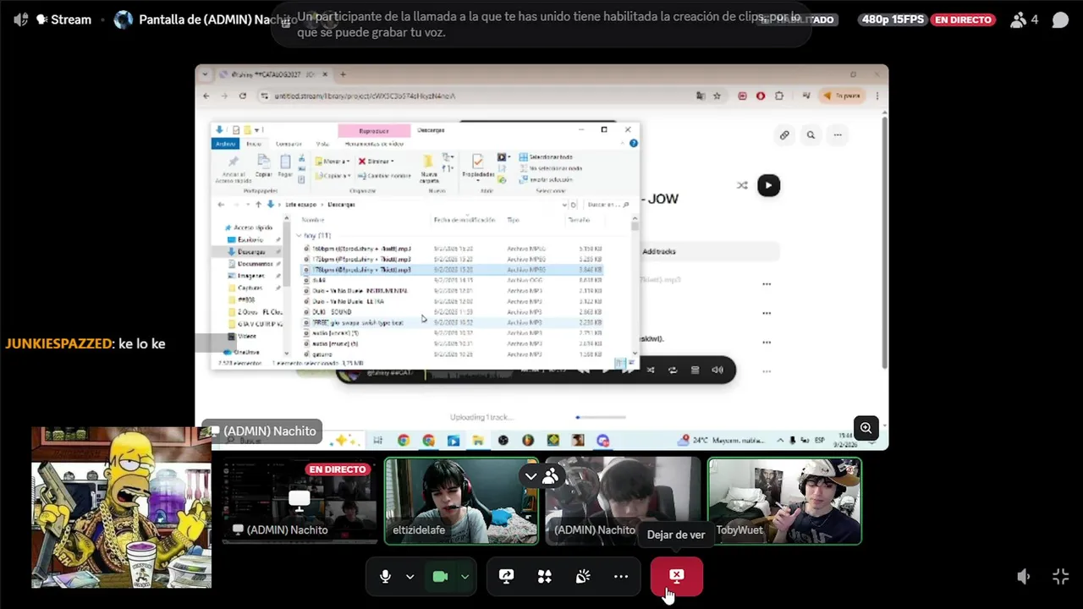Collapse the hoy (11) group in Explorer
The width and height of the screenshot is (1083, 609).
[299, 235]
